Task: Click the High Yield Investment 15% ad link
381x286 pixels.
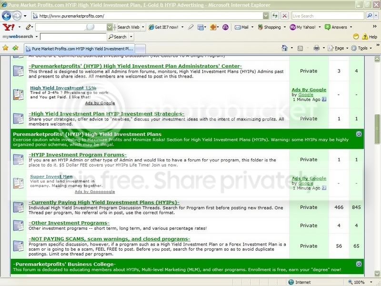Action: click(x=63, y=88)
